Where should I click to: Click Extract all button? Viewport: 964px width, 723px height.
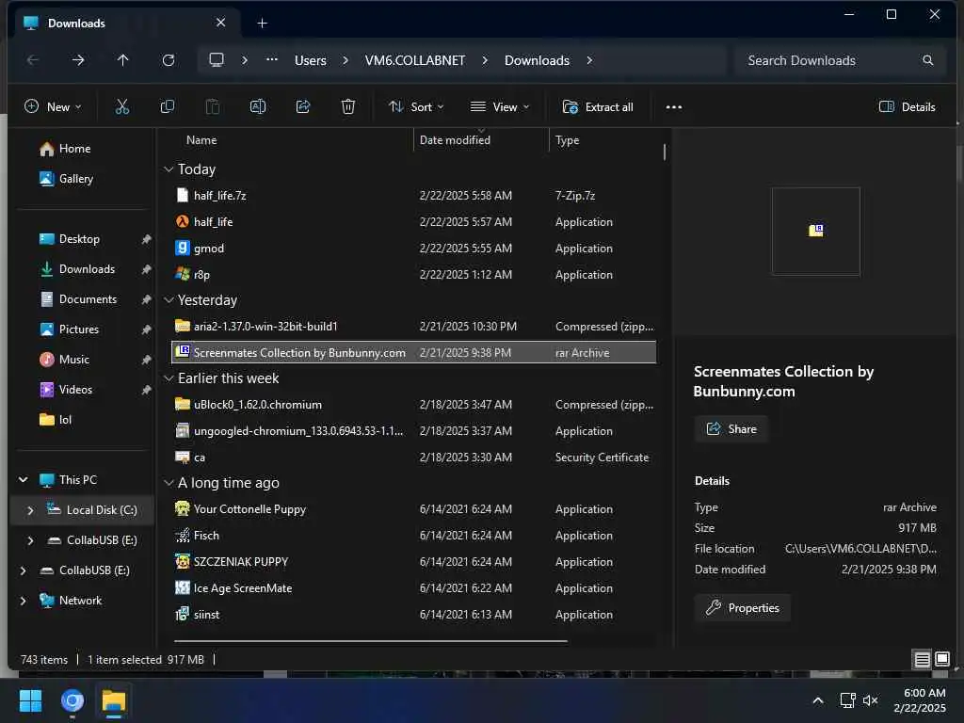pyautogui.click(x=598, y=107)
